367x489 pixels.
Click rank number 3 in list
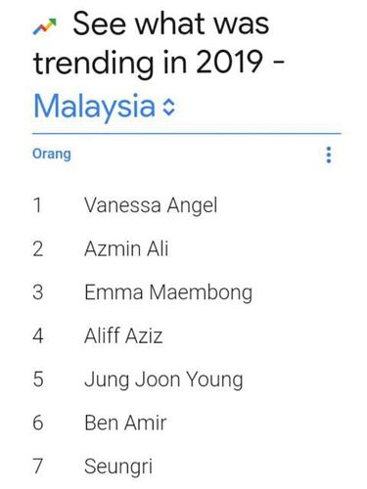click(38, 292)
